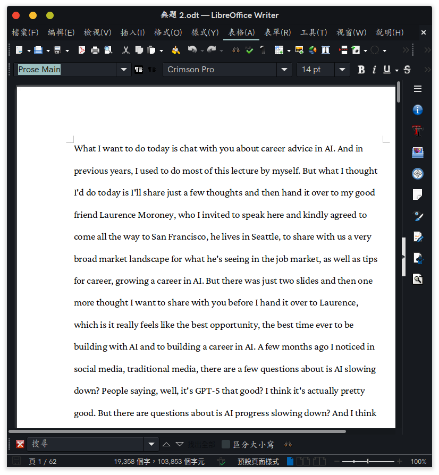Close the find toolbar with red X
439x475 pixels.
pos(20,444)
